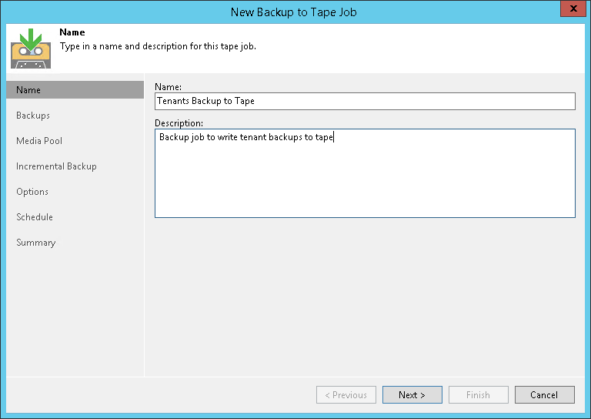Image resolution: width=591 pixels, height=419 pixels.
Task: Proceed with the Next button
Action: 412,395
